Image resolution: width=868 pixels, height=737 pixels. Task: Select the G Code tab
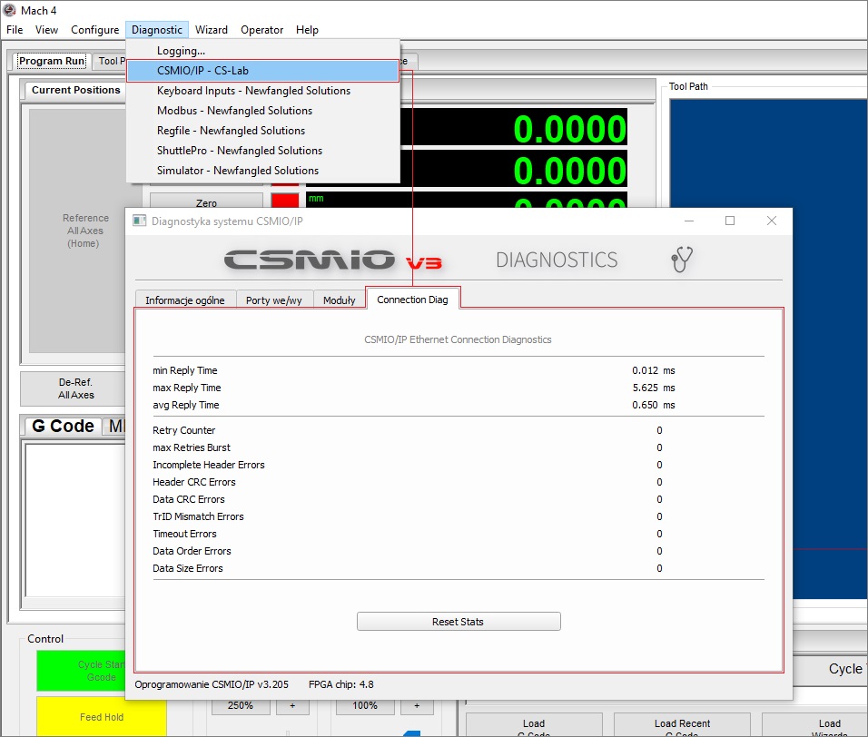coord(63,426)
